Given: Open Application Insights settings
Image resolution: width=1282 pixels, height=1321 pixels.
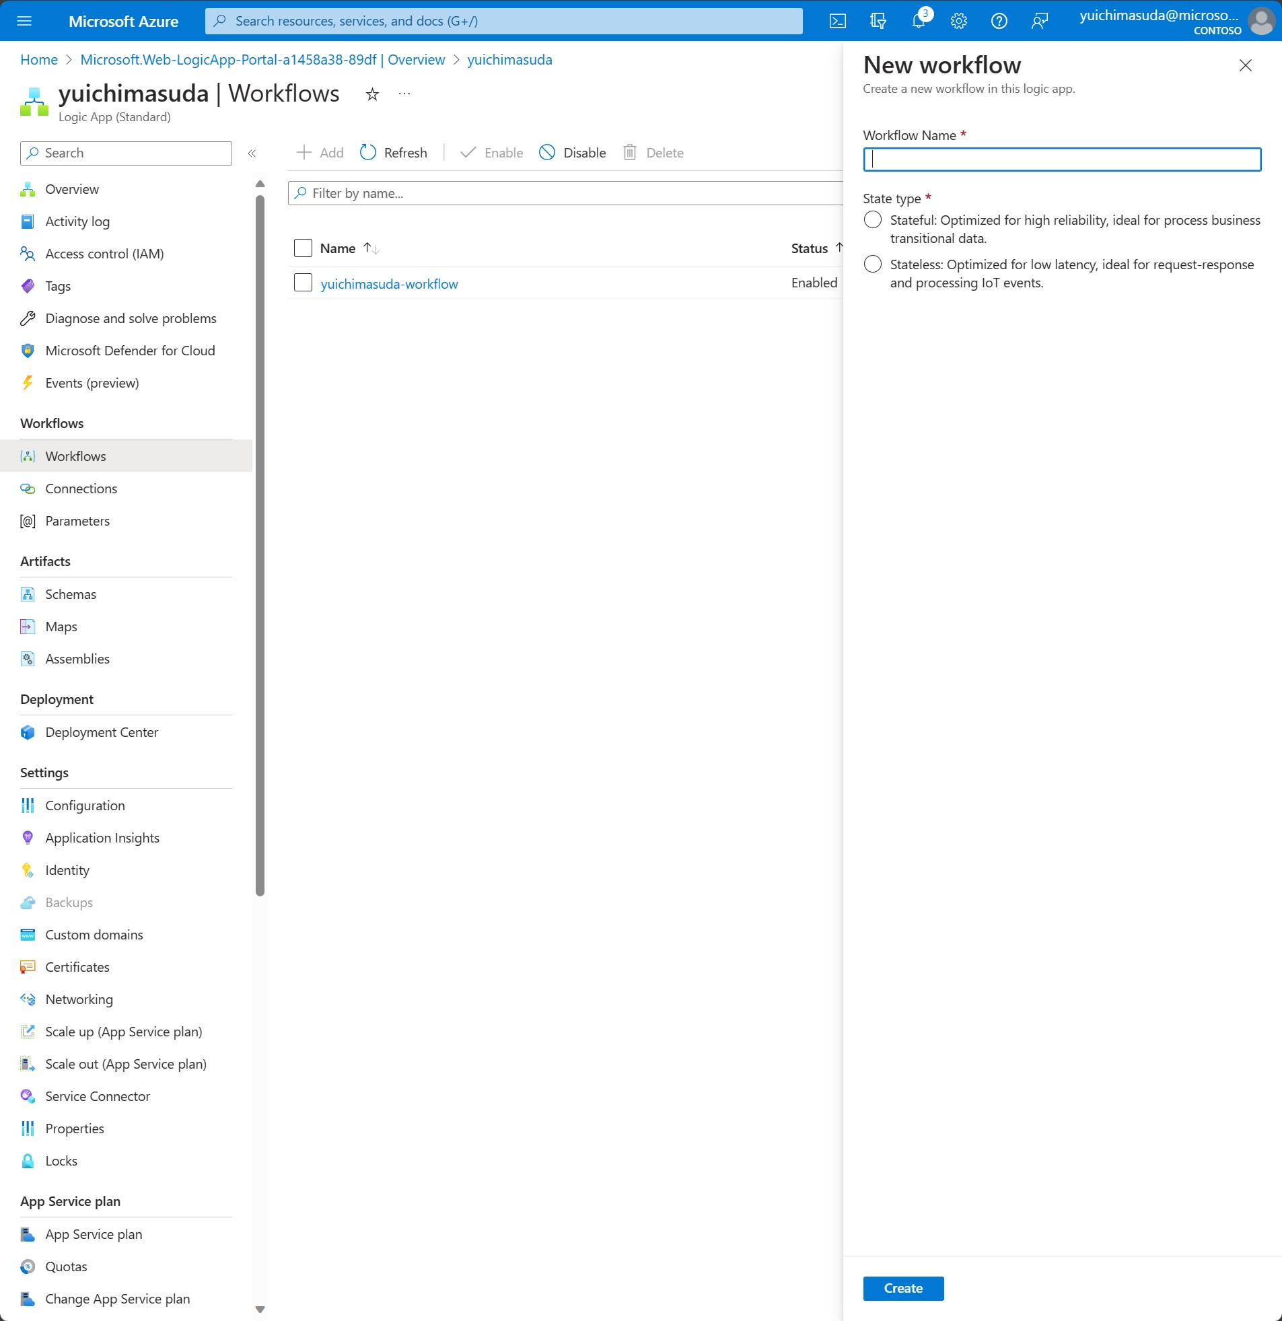Looking at the screenshot, I should pyautogui.click(x=102, y=837).
